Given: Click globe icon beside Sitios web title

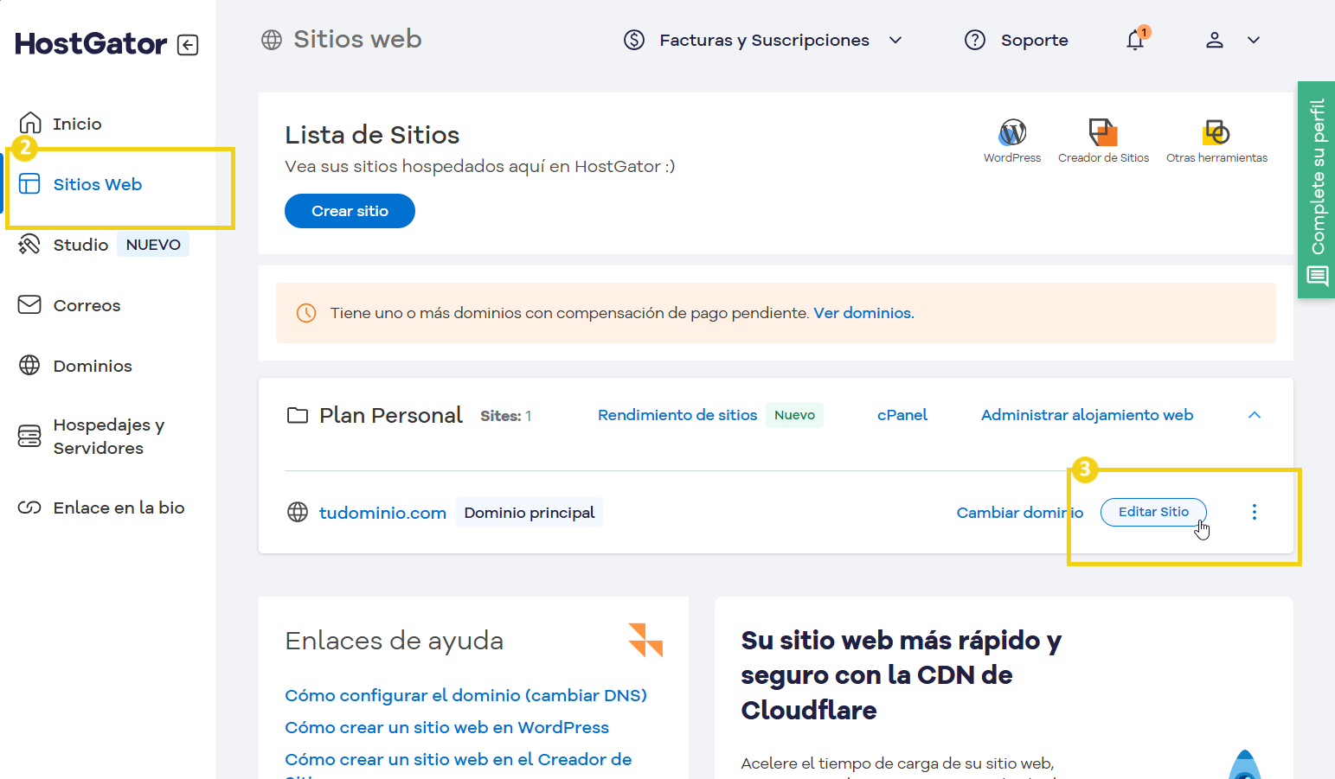Looking at the screenshot, I should 272,40.
